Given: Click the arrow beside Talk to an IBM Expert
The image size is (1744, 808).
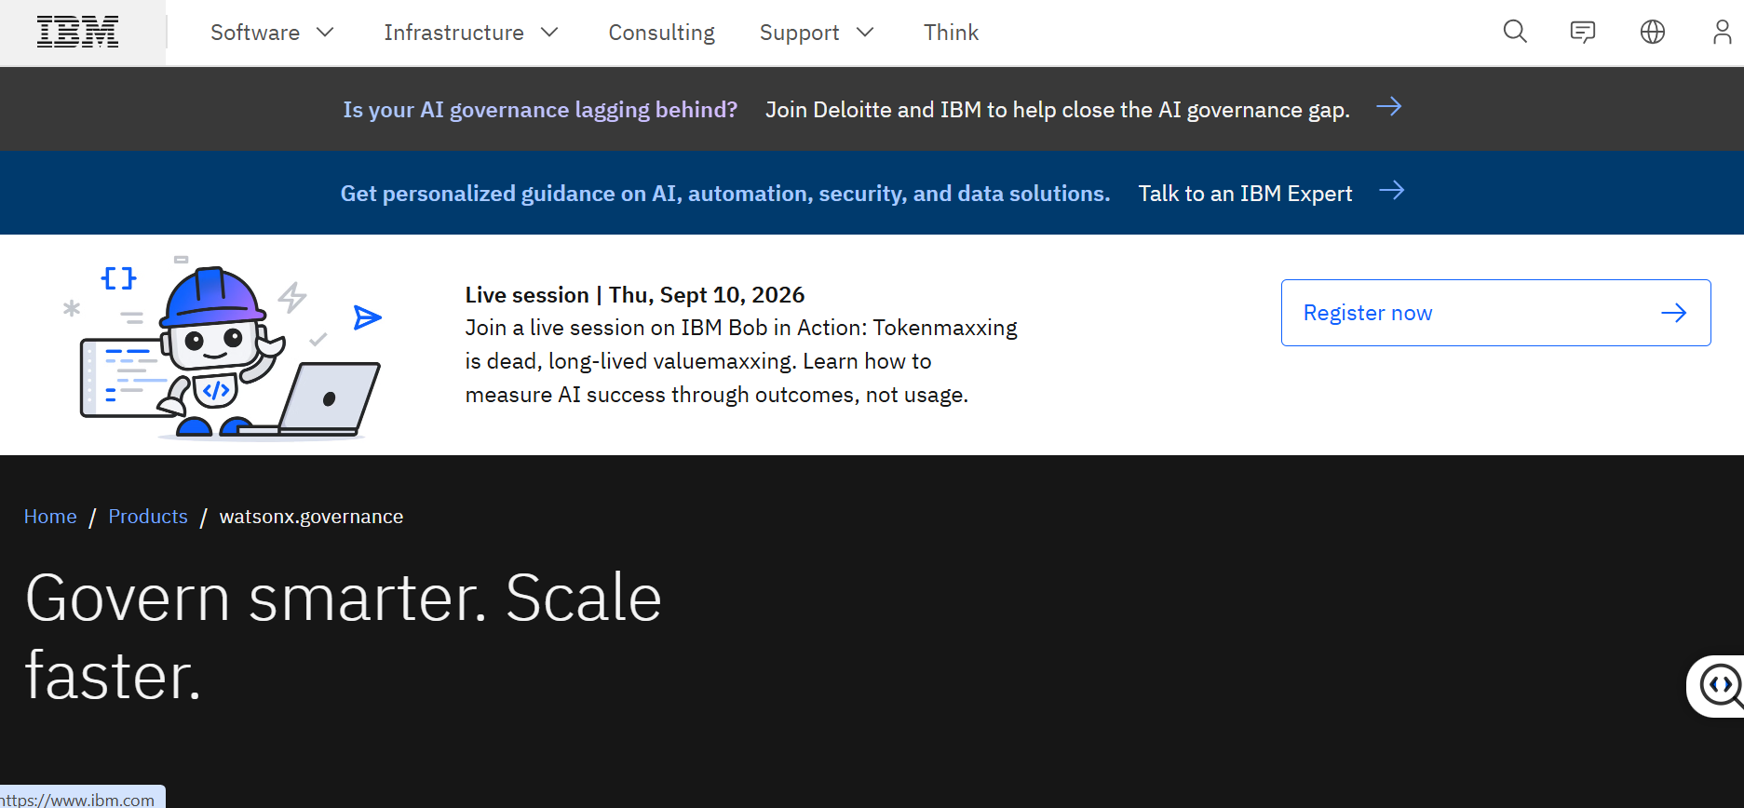Looking at the screenshot, I should tap(1392, 191).
